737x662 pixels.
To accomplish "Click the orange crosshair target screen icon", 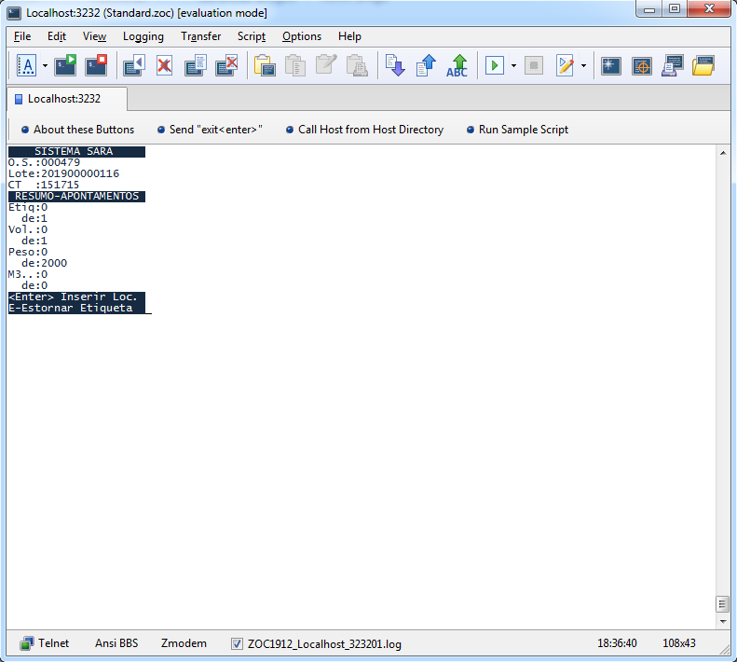I will click(642, 65).
